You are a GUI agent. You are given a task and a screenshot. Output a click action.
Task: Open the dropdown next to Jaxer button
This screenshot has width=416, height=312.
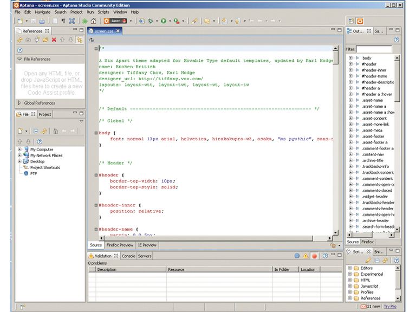tap(131, 21)
